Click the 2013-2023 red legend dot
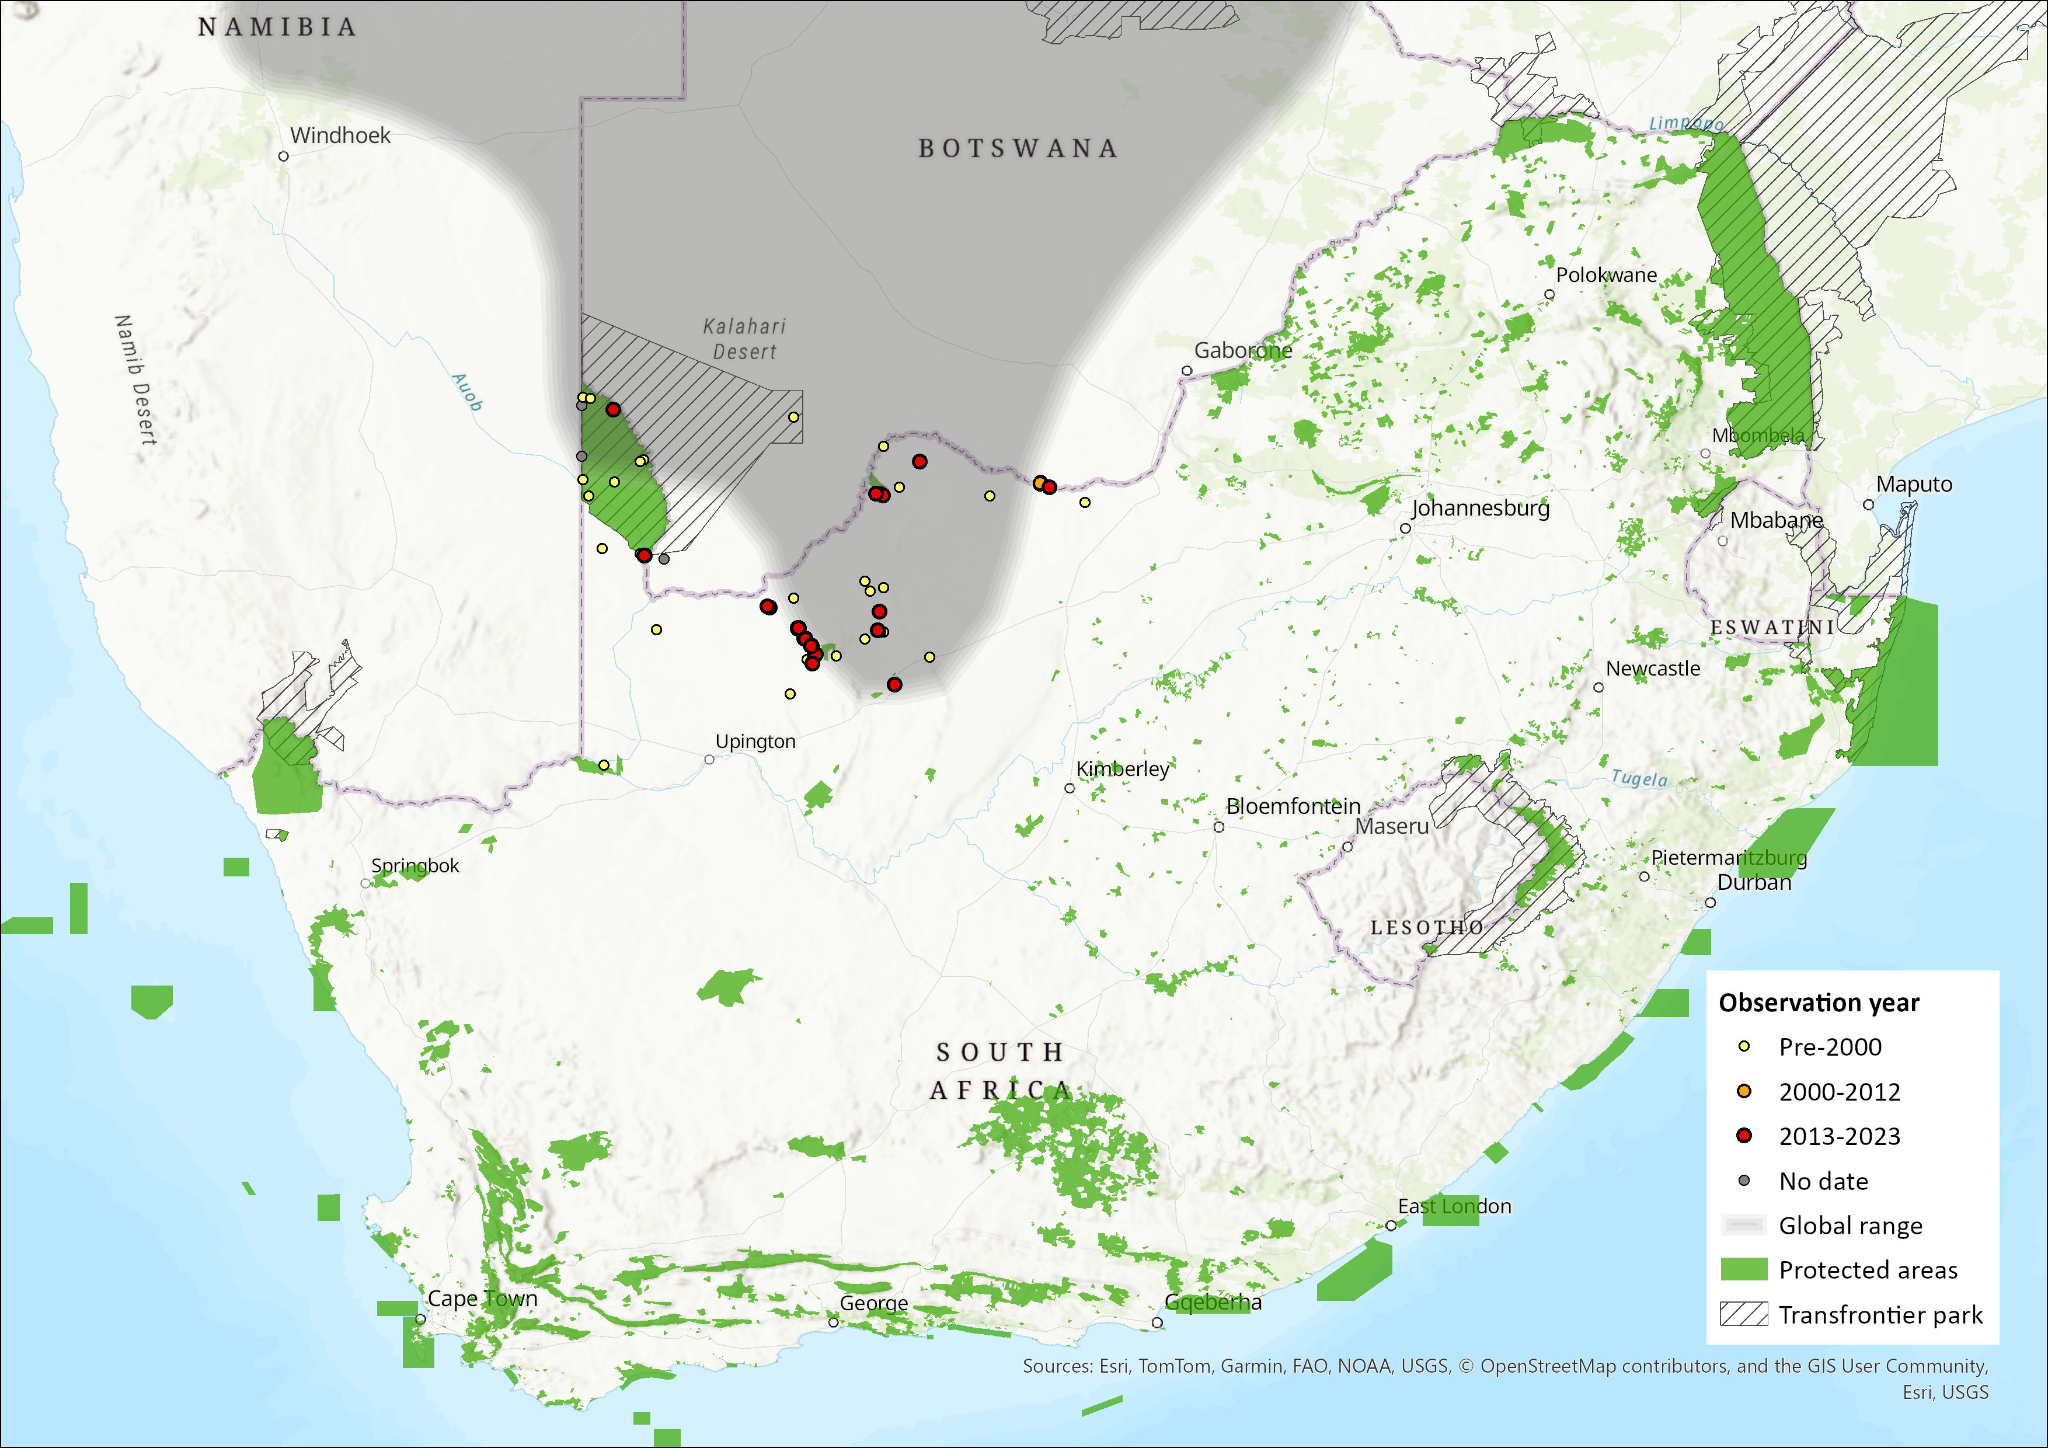This screenshot has width=2048, height=1448. pyautogui.click(x=1744, y=1136)
